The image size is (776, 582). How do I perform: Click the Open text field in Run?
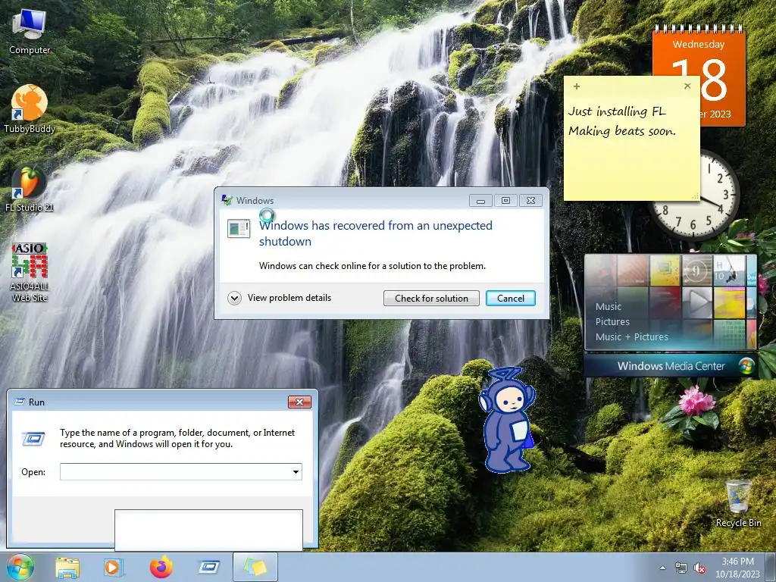(x=181, y=471)
